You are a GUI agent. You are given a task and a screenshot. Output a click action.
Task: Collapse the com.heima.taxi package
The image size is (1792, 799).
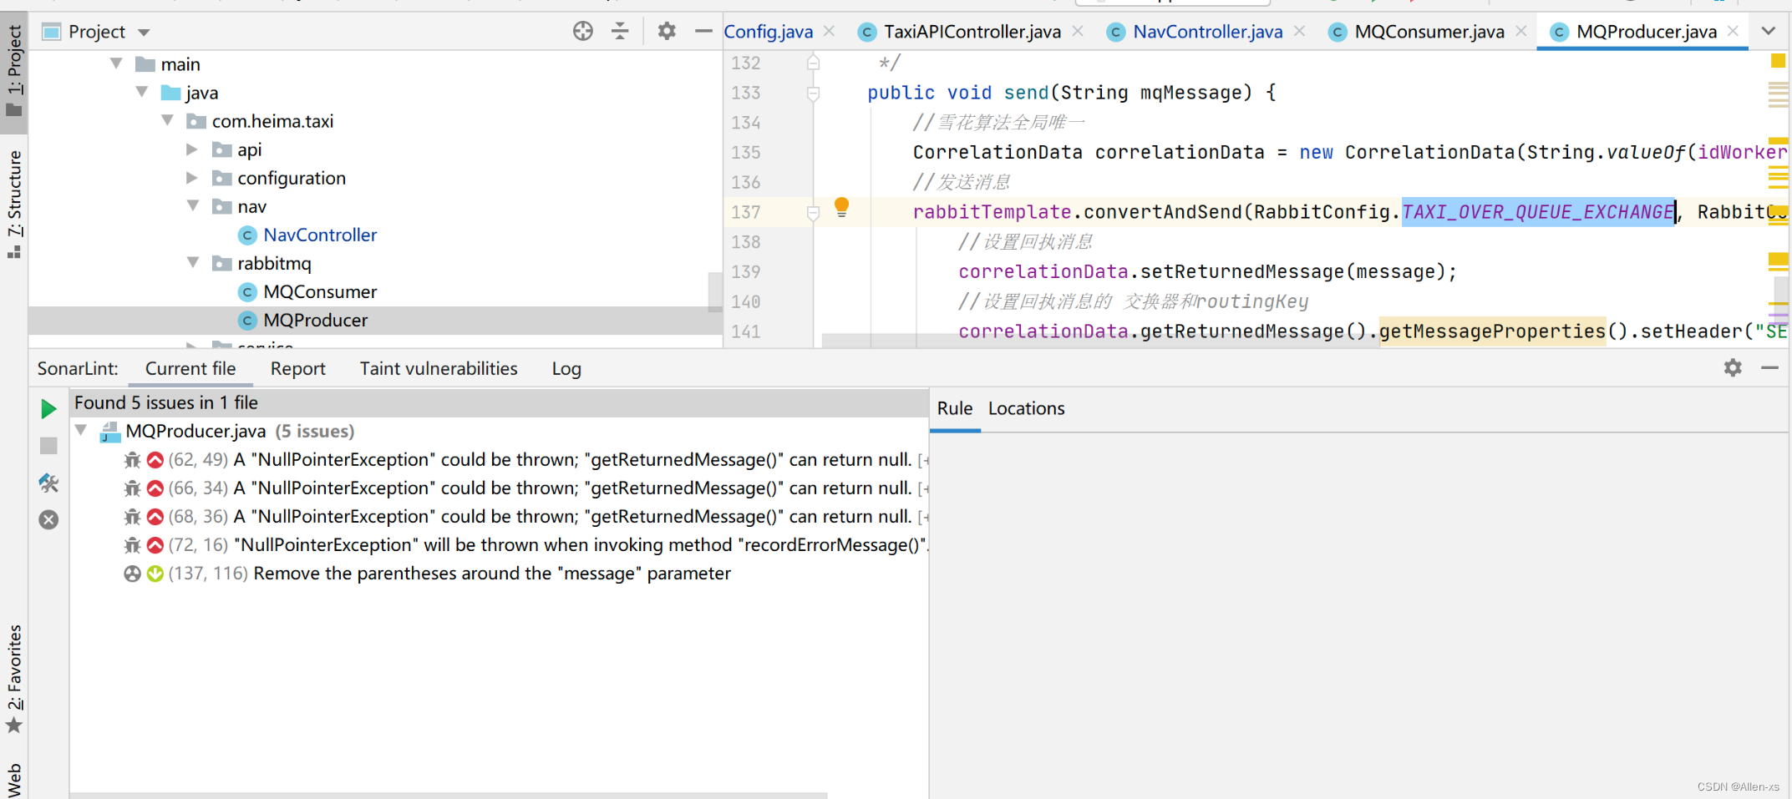pyautogui.click(x=168, y=120)
